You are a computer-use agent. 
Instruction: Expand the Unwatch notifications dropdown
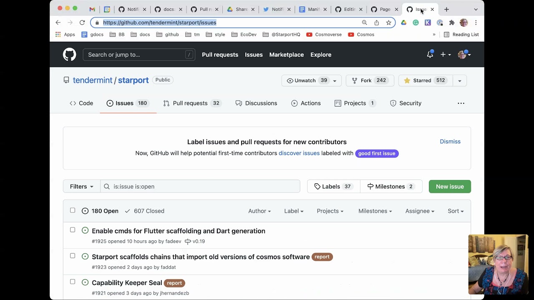coord(312,80)
